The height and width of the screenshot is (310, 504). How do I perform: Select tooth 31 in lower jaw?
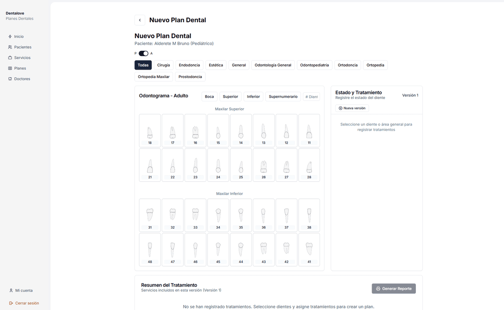(x=150, y=215)
